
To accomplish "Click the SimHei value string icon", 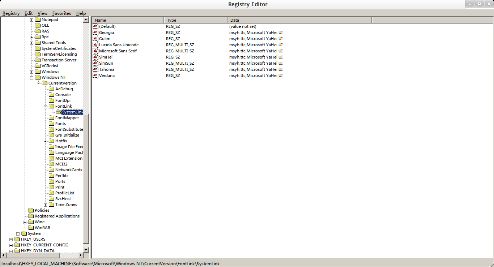I will tap(95, 57).
